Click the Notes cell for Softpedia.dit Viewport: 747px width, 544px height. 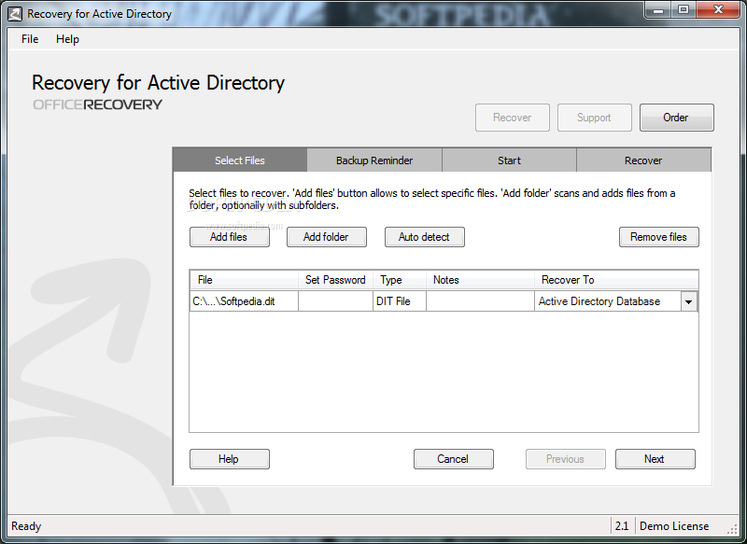point(480,301)
